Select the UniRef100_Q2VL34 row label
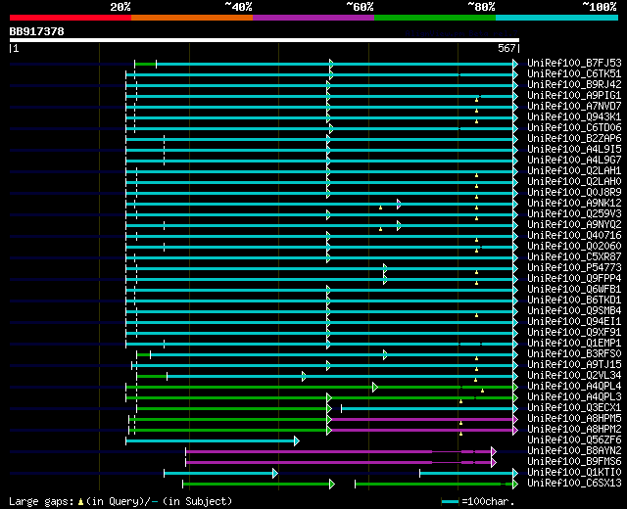Viewport: 627px width, 509px height. tap(574, 376)
